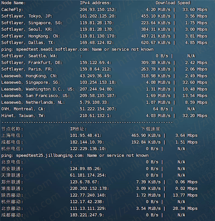Select IP address 210.61.132.1
This screenshot has width=215, height=221.
(x=95, y=116)
